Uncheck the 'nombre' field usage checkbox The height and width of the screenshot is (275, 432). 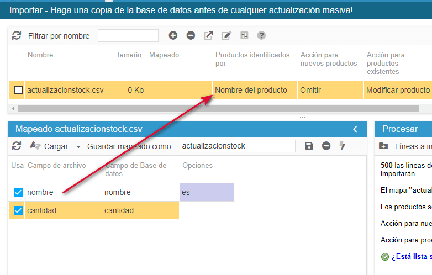pyautogui.click(x=18, y=192)
